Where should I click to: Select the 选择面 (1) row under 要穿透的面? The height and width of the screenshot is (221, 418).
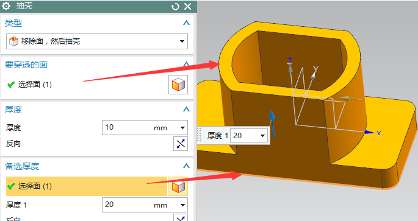[87, 85]
